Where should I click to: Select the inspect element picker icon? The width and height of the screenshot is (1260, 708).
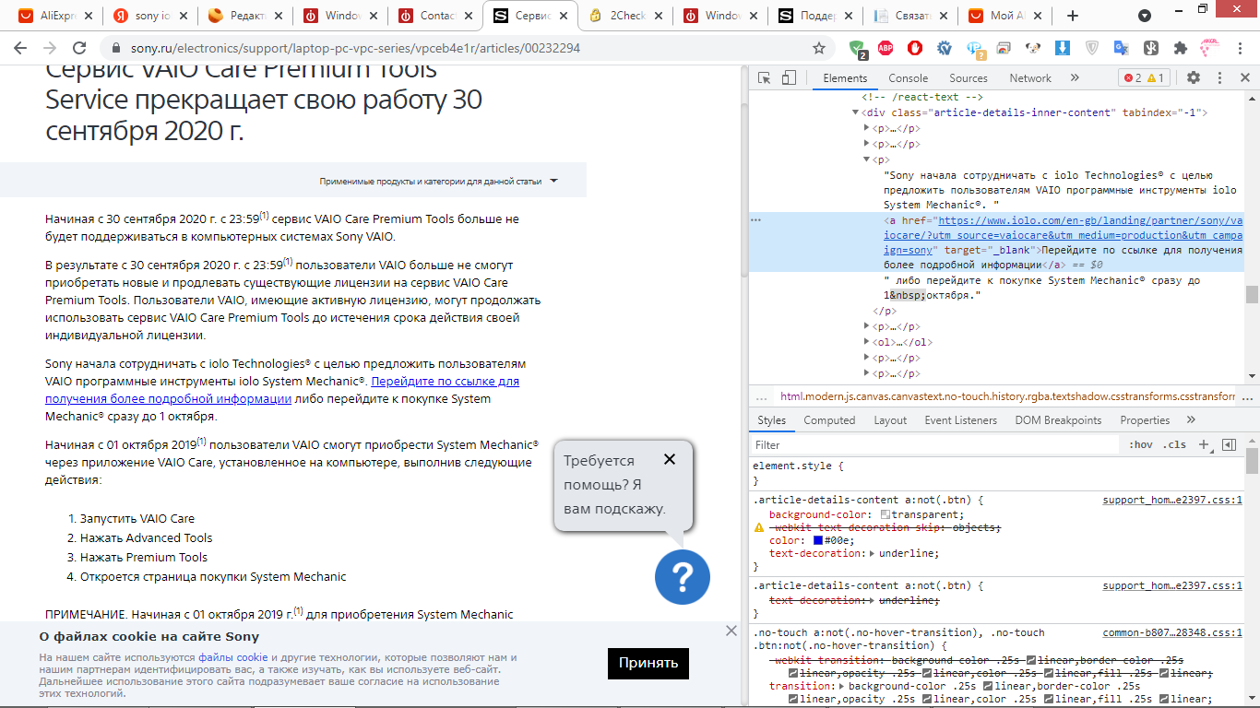pyautogui.click(x=765, y=78)
